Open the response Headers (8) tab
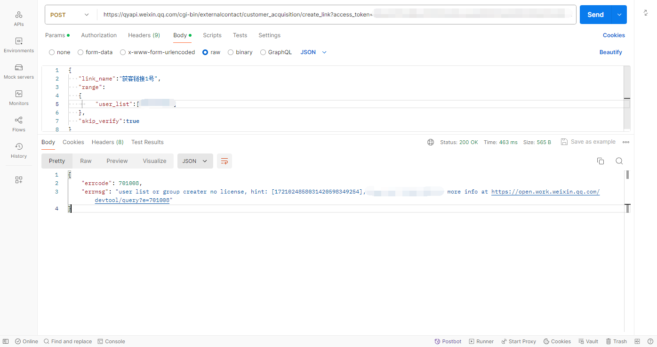Image resolution: width=657 pixels, height=347 pixels. click(x=108, y=142)
